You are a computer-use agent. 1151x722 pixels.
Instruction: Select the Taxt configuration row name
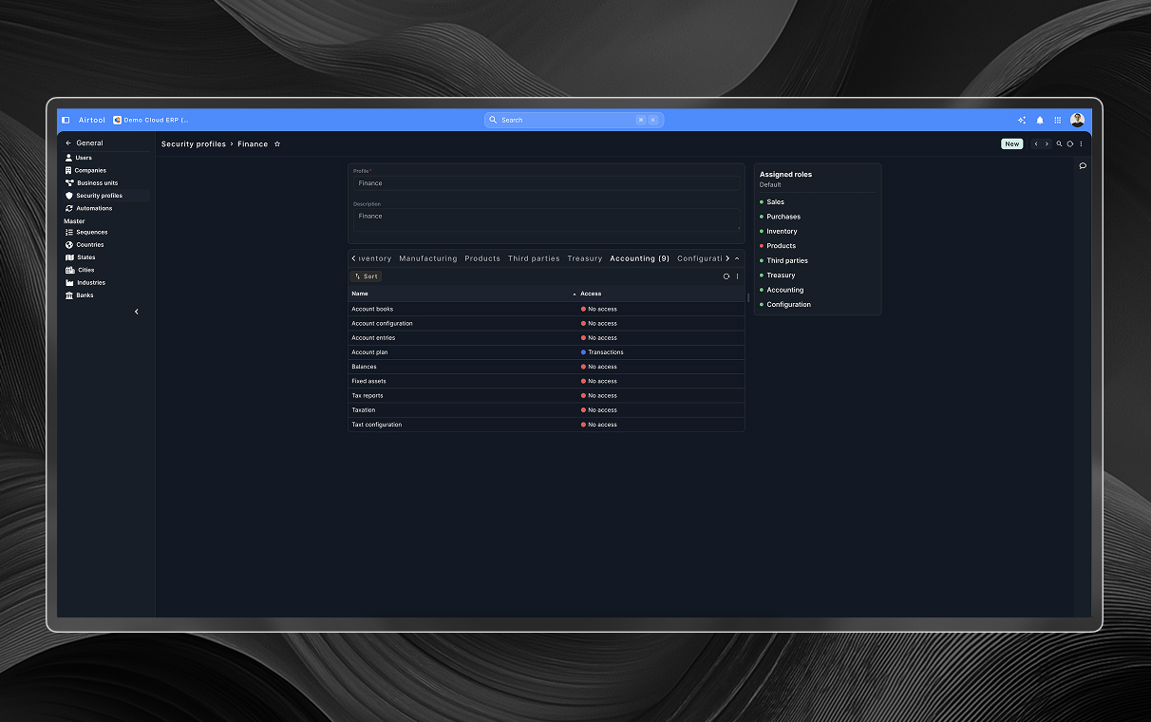tap(377, 425)
